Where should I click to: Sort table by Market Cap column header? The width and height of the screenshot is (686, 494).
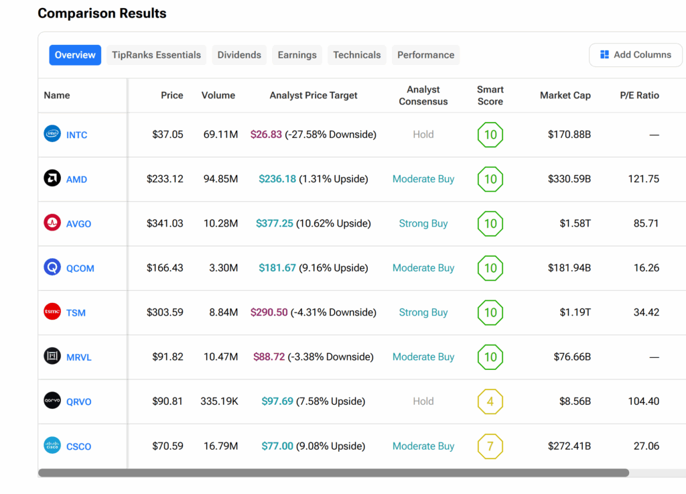(565, 95)
